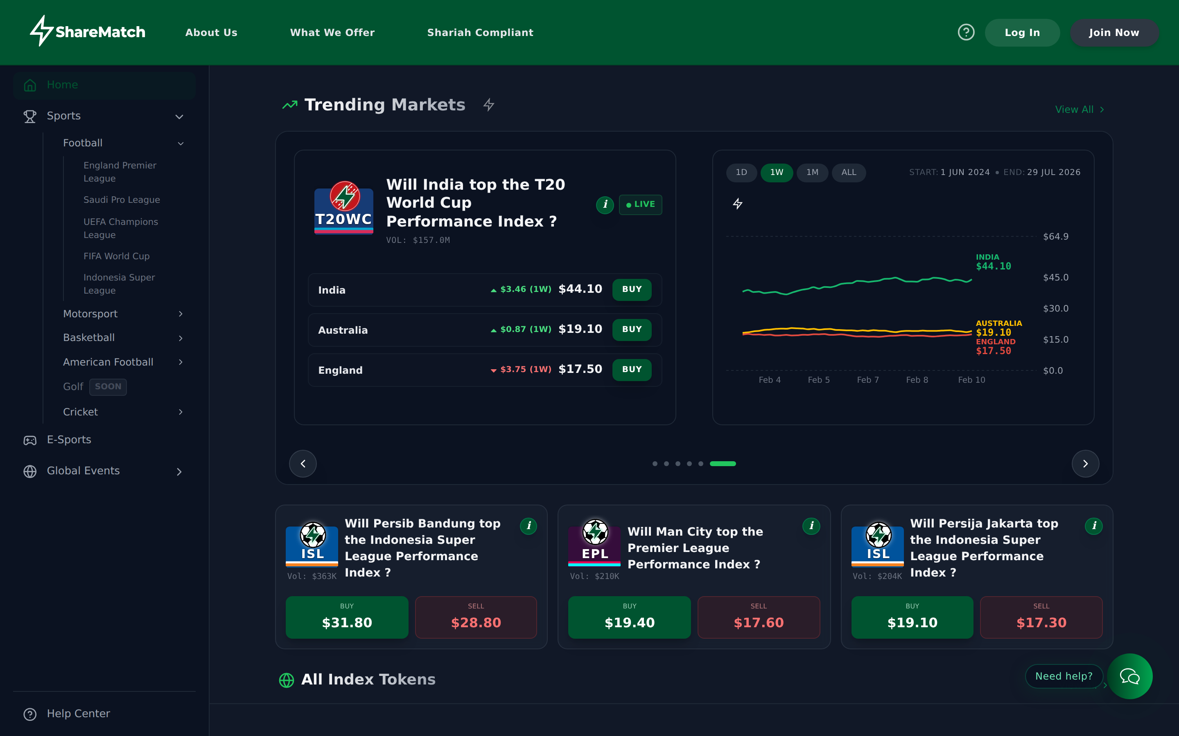Screen dimensions: 1179x736
Task: Enable the ALL timeframe on the chart
Action: [848, 172]
